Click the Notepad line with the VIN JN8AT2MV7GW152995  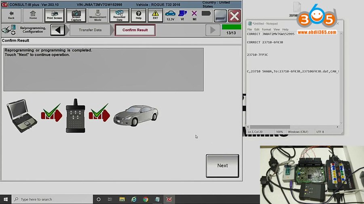click(271, 34)
